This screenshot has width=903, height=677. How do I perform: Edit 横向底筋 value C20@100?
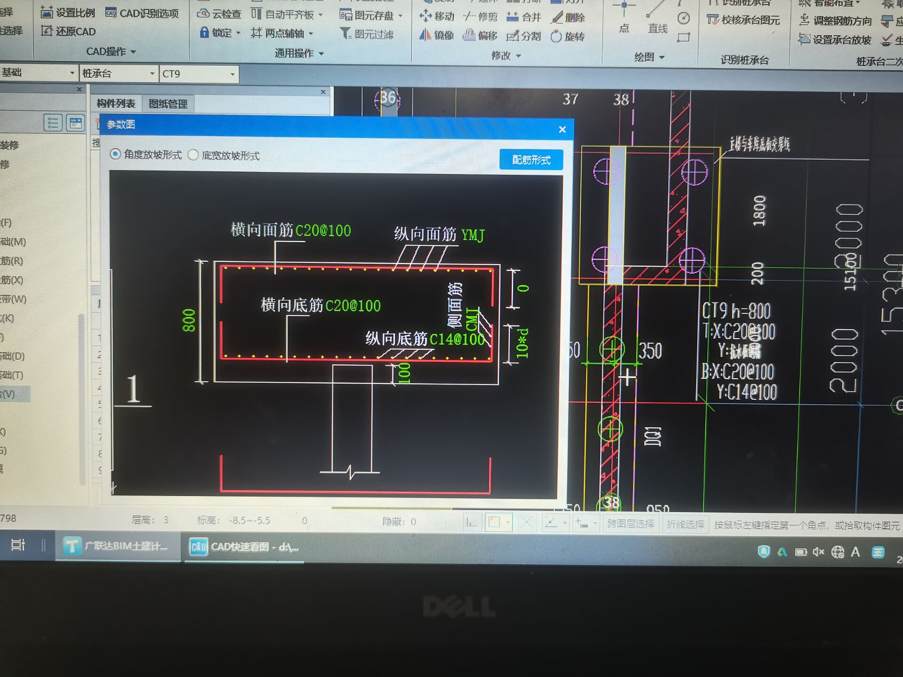[353, 306]
